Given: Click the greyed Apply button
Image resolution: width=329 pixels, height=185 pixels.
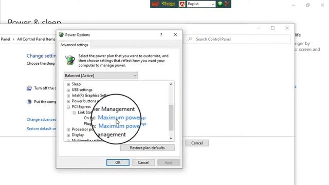Looking at the screenshot, I should coord(169,162).
